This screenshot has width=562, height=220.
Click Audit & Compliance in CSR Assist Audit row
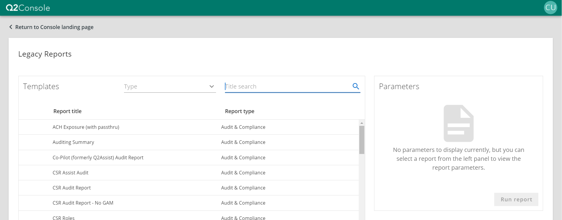tap(243, 173)
